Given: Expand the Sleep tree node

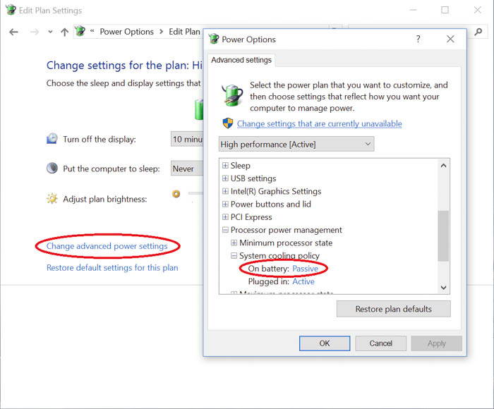Looking at the screenshot, I should coord(225,165).
